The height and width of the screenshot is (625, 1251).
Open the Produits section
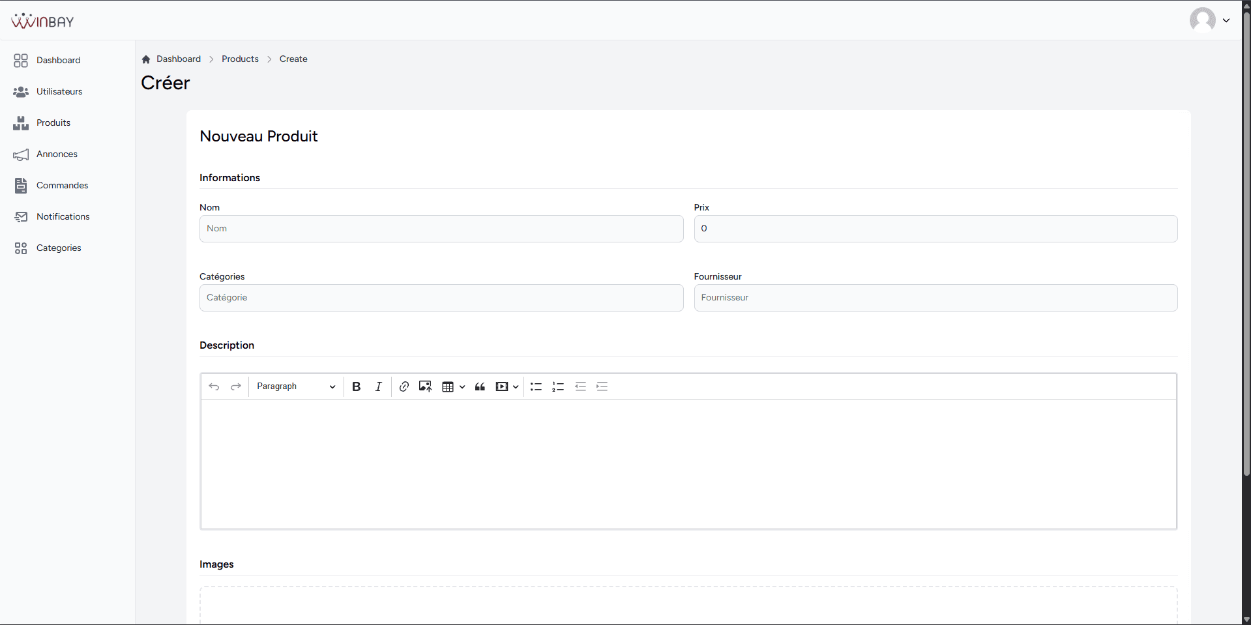tap(53, 123)
